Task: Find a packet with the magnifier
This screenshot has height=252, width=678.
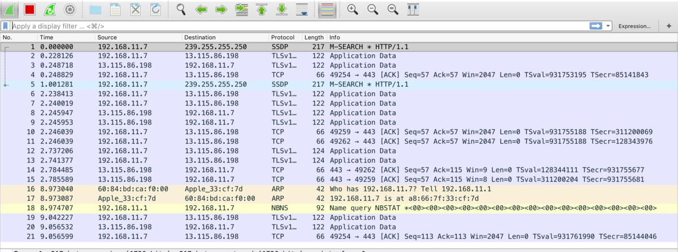Action: [181, 9]
